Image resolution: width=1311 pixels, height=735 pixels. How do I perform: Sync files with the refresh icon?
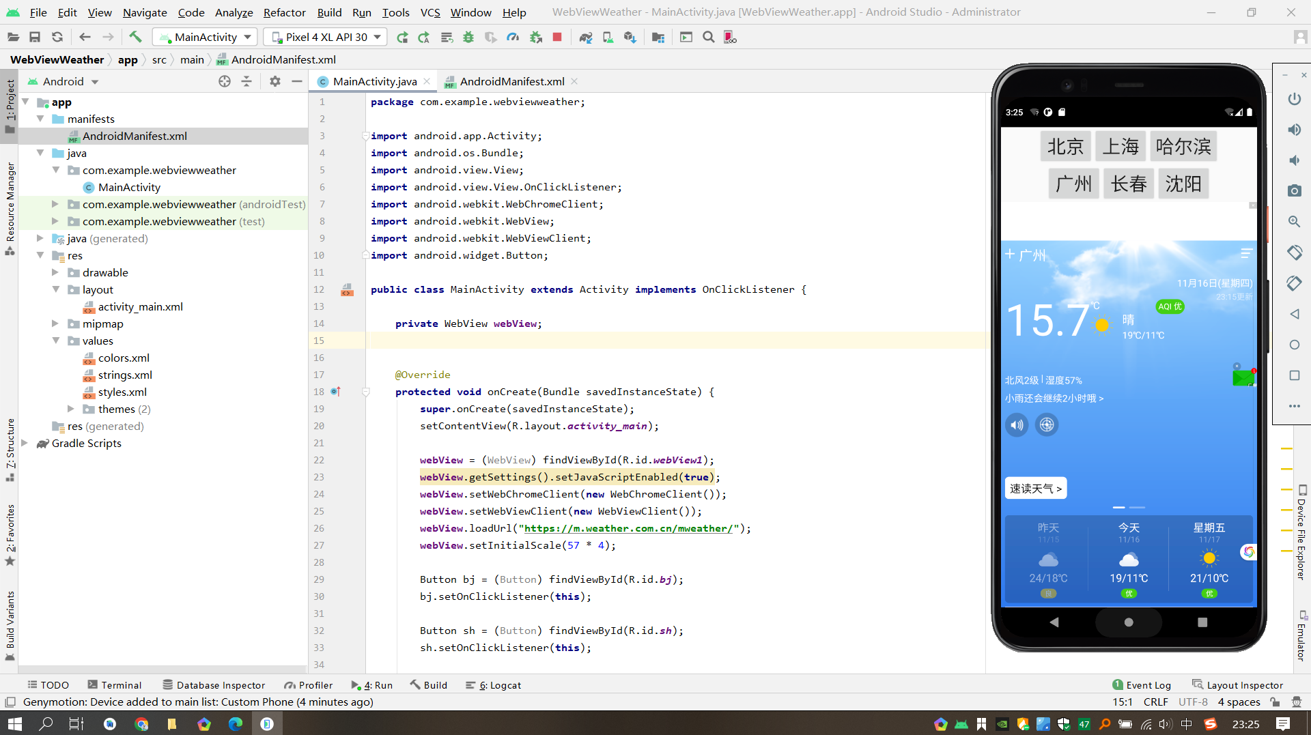click(57, 37)
